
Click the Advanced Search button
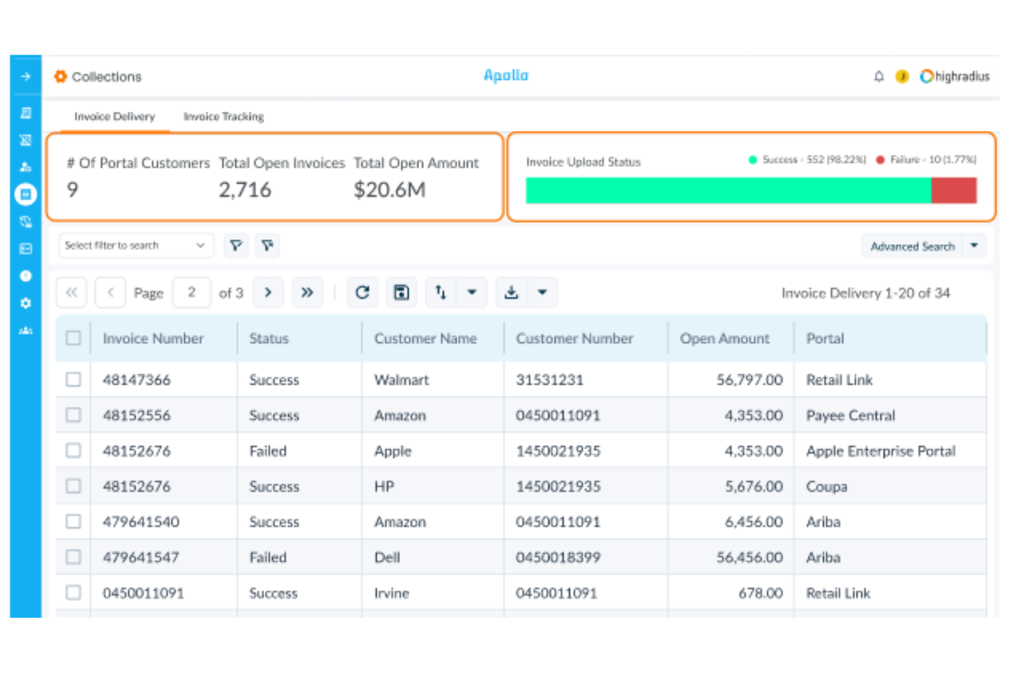coord(912,246)
